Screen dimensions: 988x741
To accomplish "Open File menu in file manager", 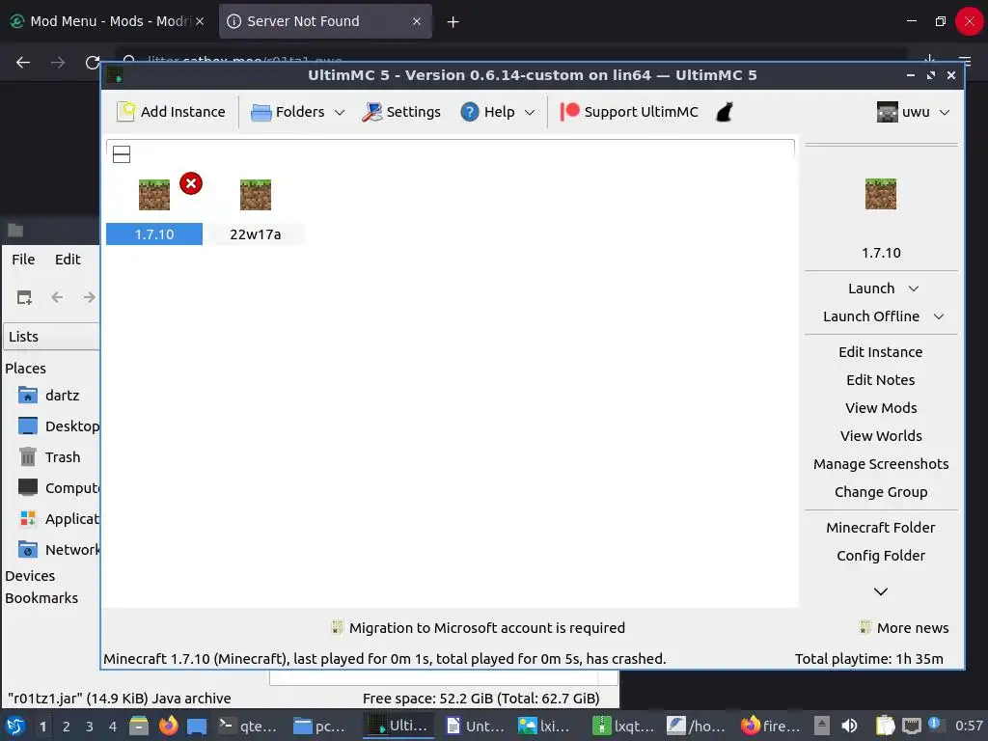I will (x=23, y=260).
